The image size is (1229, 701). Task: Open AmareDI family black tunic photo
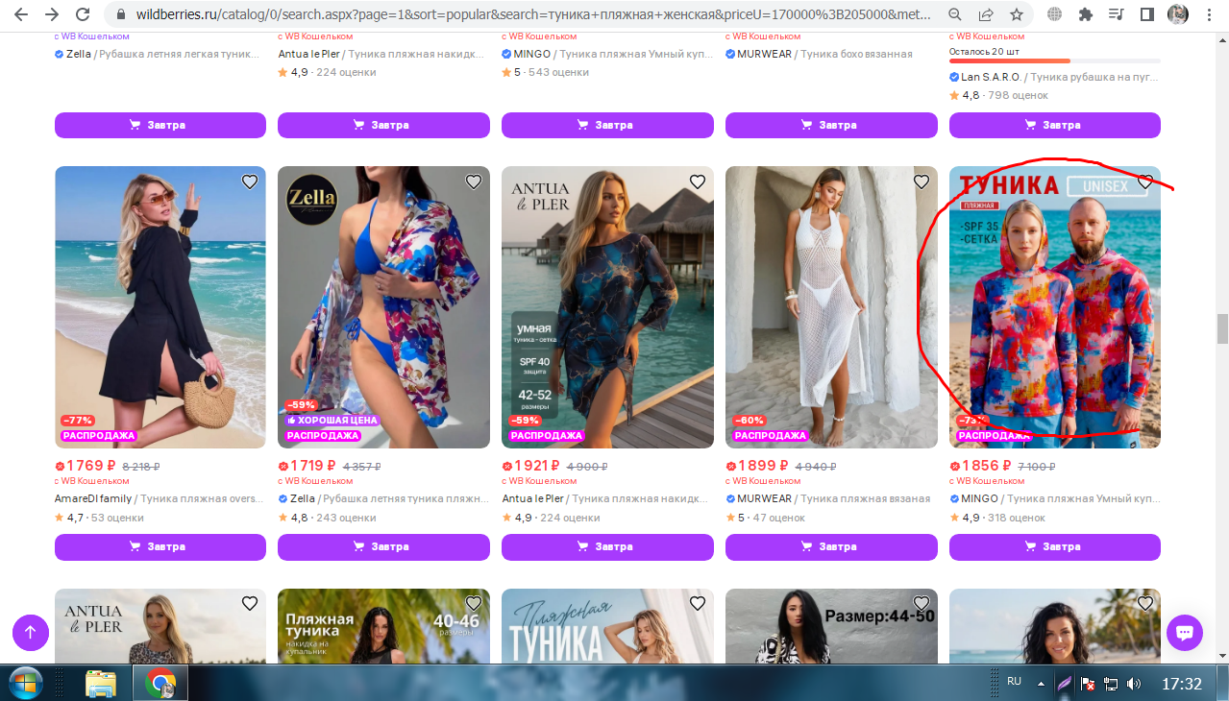[x=160, y=307]
